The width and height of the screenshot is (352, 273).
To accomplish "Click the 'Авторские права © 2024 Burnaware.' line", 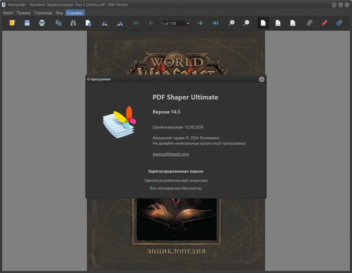I will coord(186,138).
